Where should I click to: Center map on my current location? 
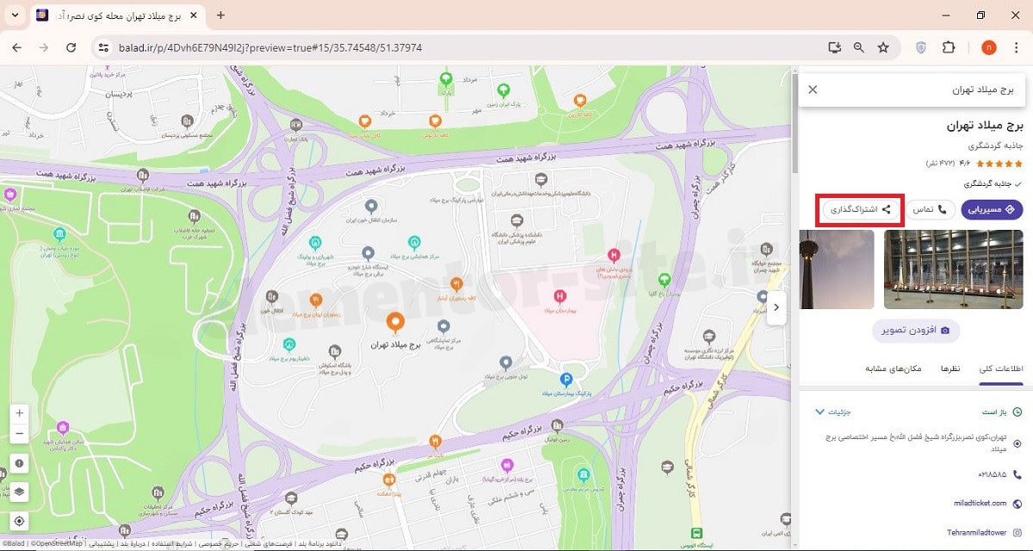tap(20, 521)
